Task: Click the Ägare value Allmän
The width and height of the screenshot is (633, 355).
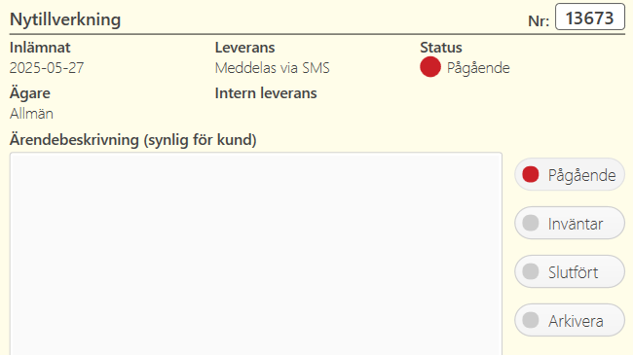Action: (x=31, y=114)
